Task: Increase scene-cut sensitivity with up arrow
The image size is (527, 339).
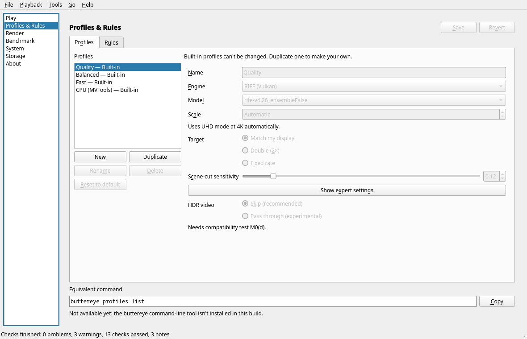Action: (502, 174)
